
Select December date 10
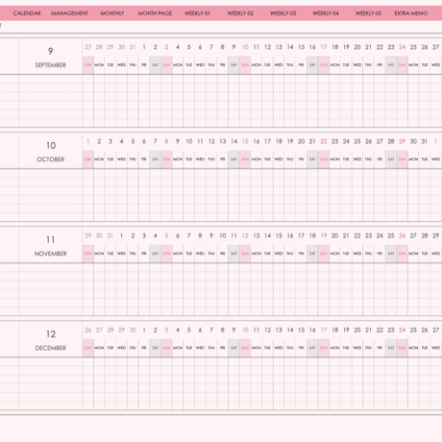(245, 330)
